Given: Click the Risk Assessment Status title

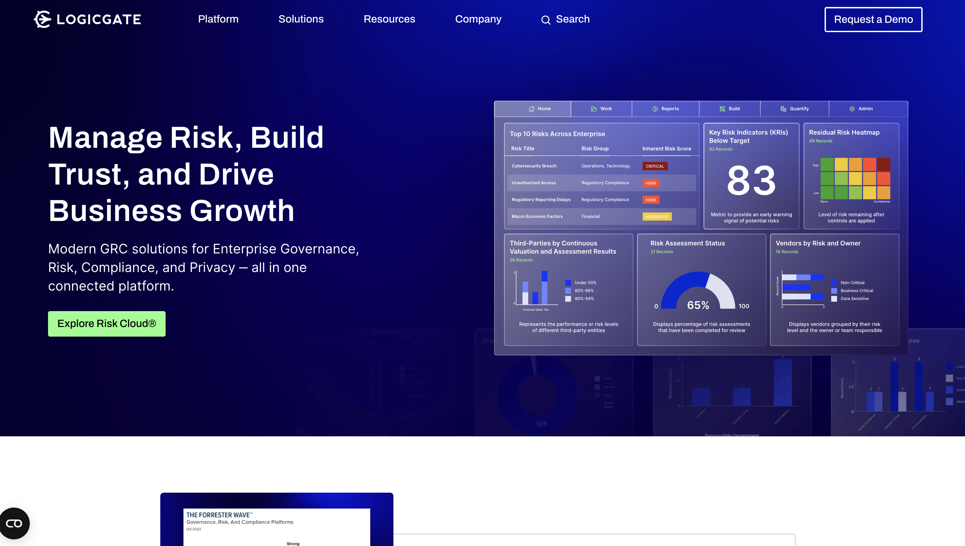Looking at the screenshot, I should click(687, 243).
